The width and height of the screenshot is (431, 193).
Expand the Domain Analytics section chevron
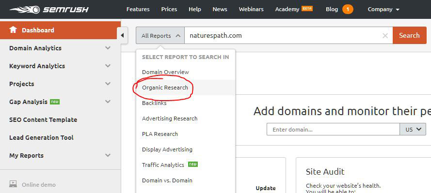(x=108, y=48)
